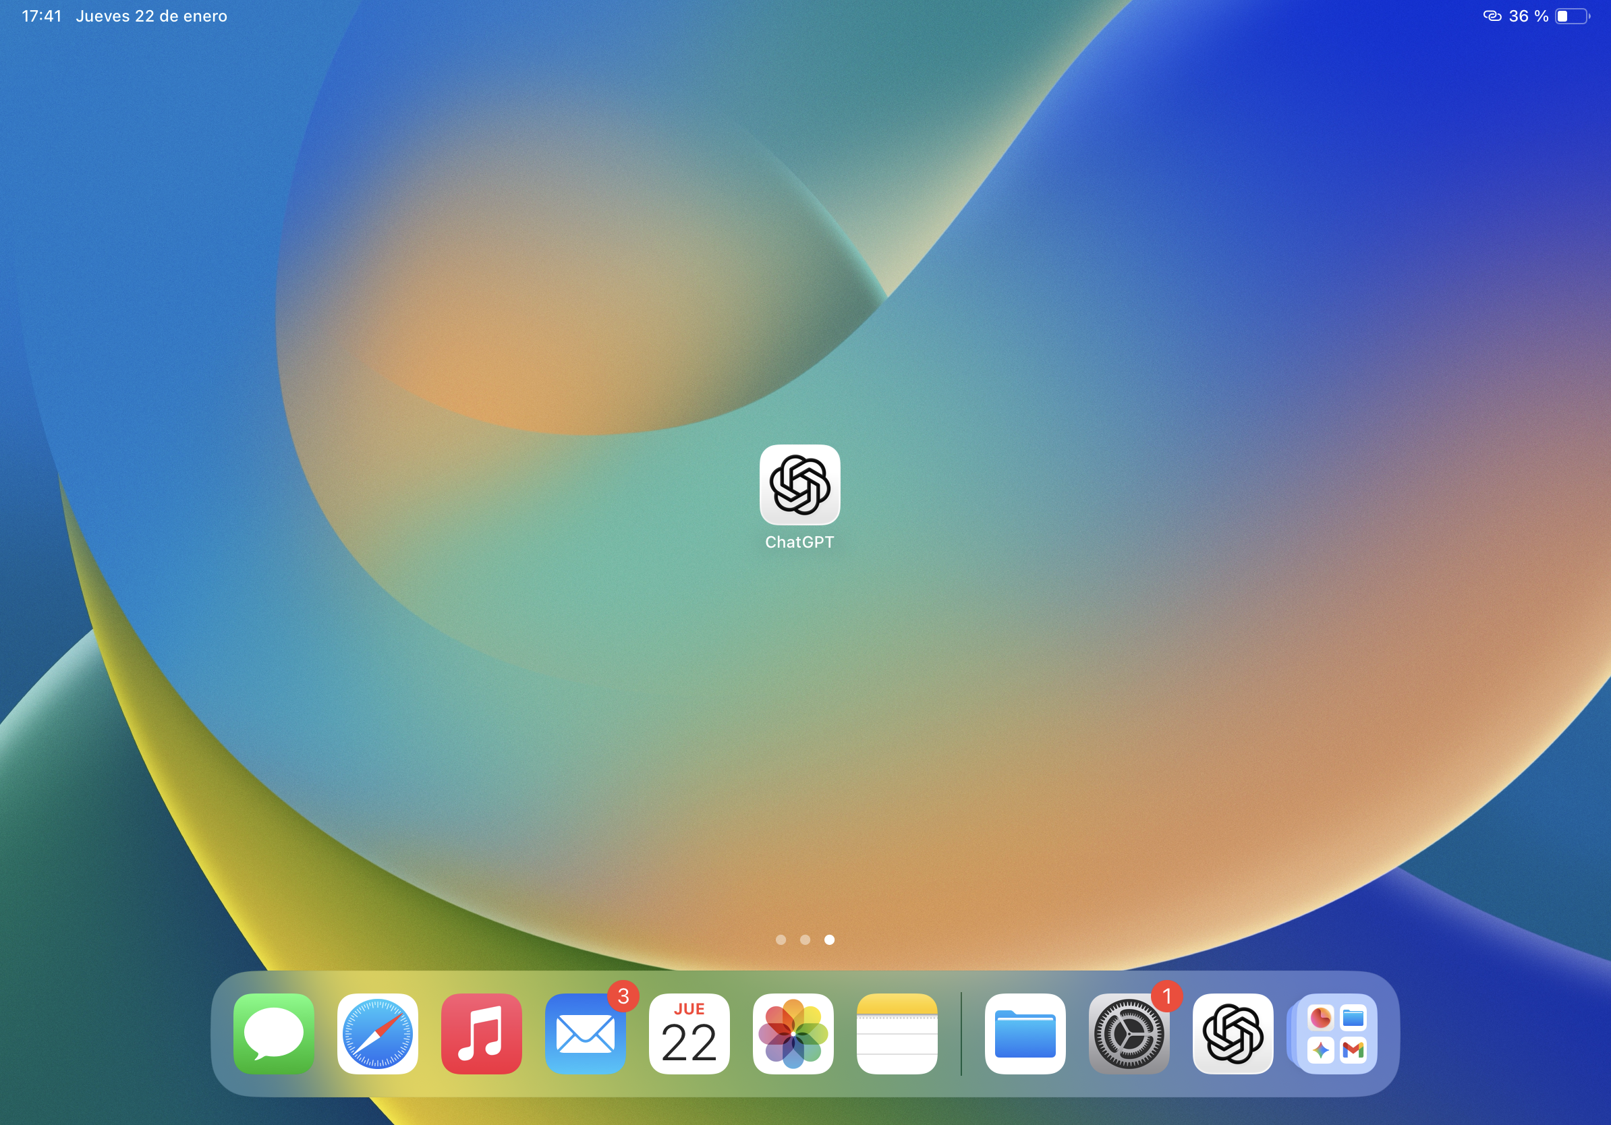This screenshot has width=1611, height=1125.
Task: Launch the Photos app
Action: click(x=793, y=1033)
